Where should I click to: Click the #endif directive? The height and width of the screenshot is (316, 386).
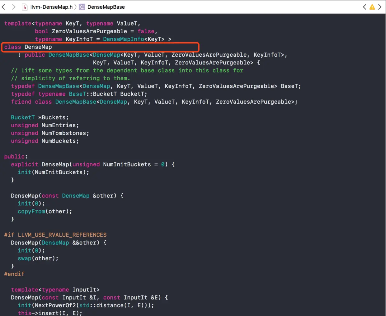14,274
